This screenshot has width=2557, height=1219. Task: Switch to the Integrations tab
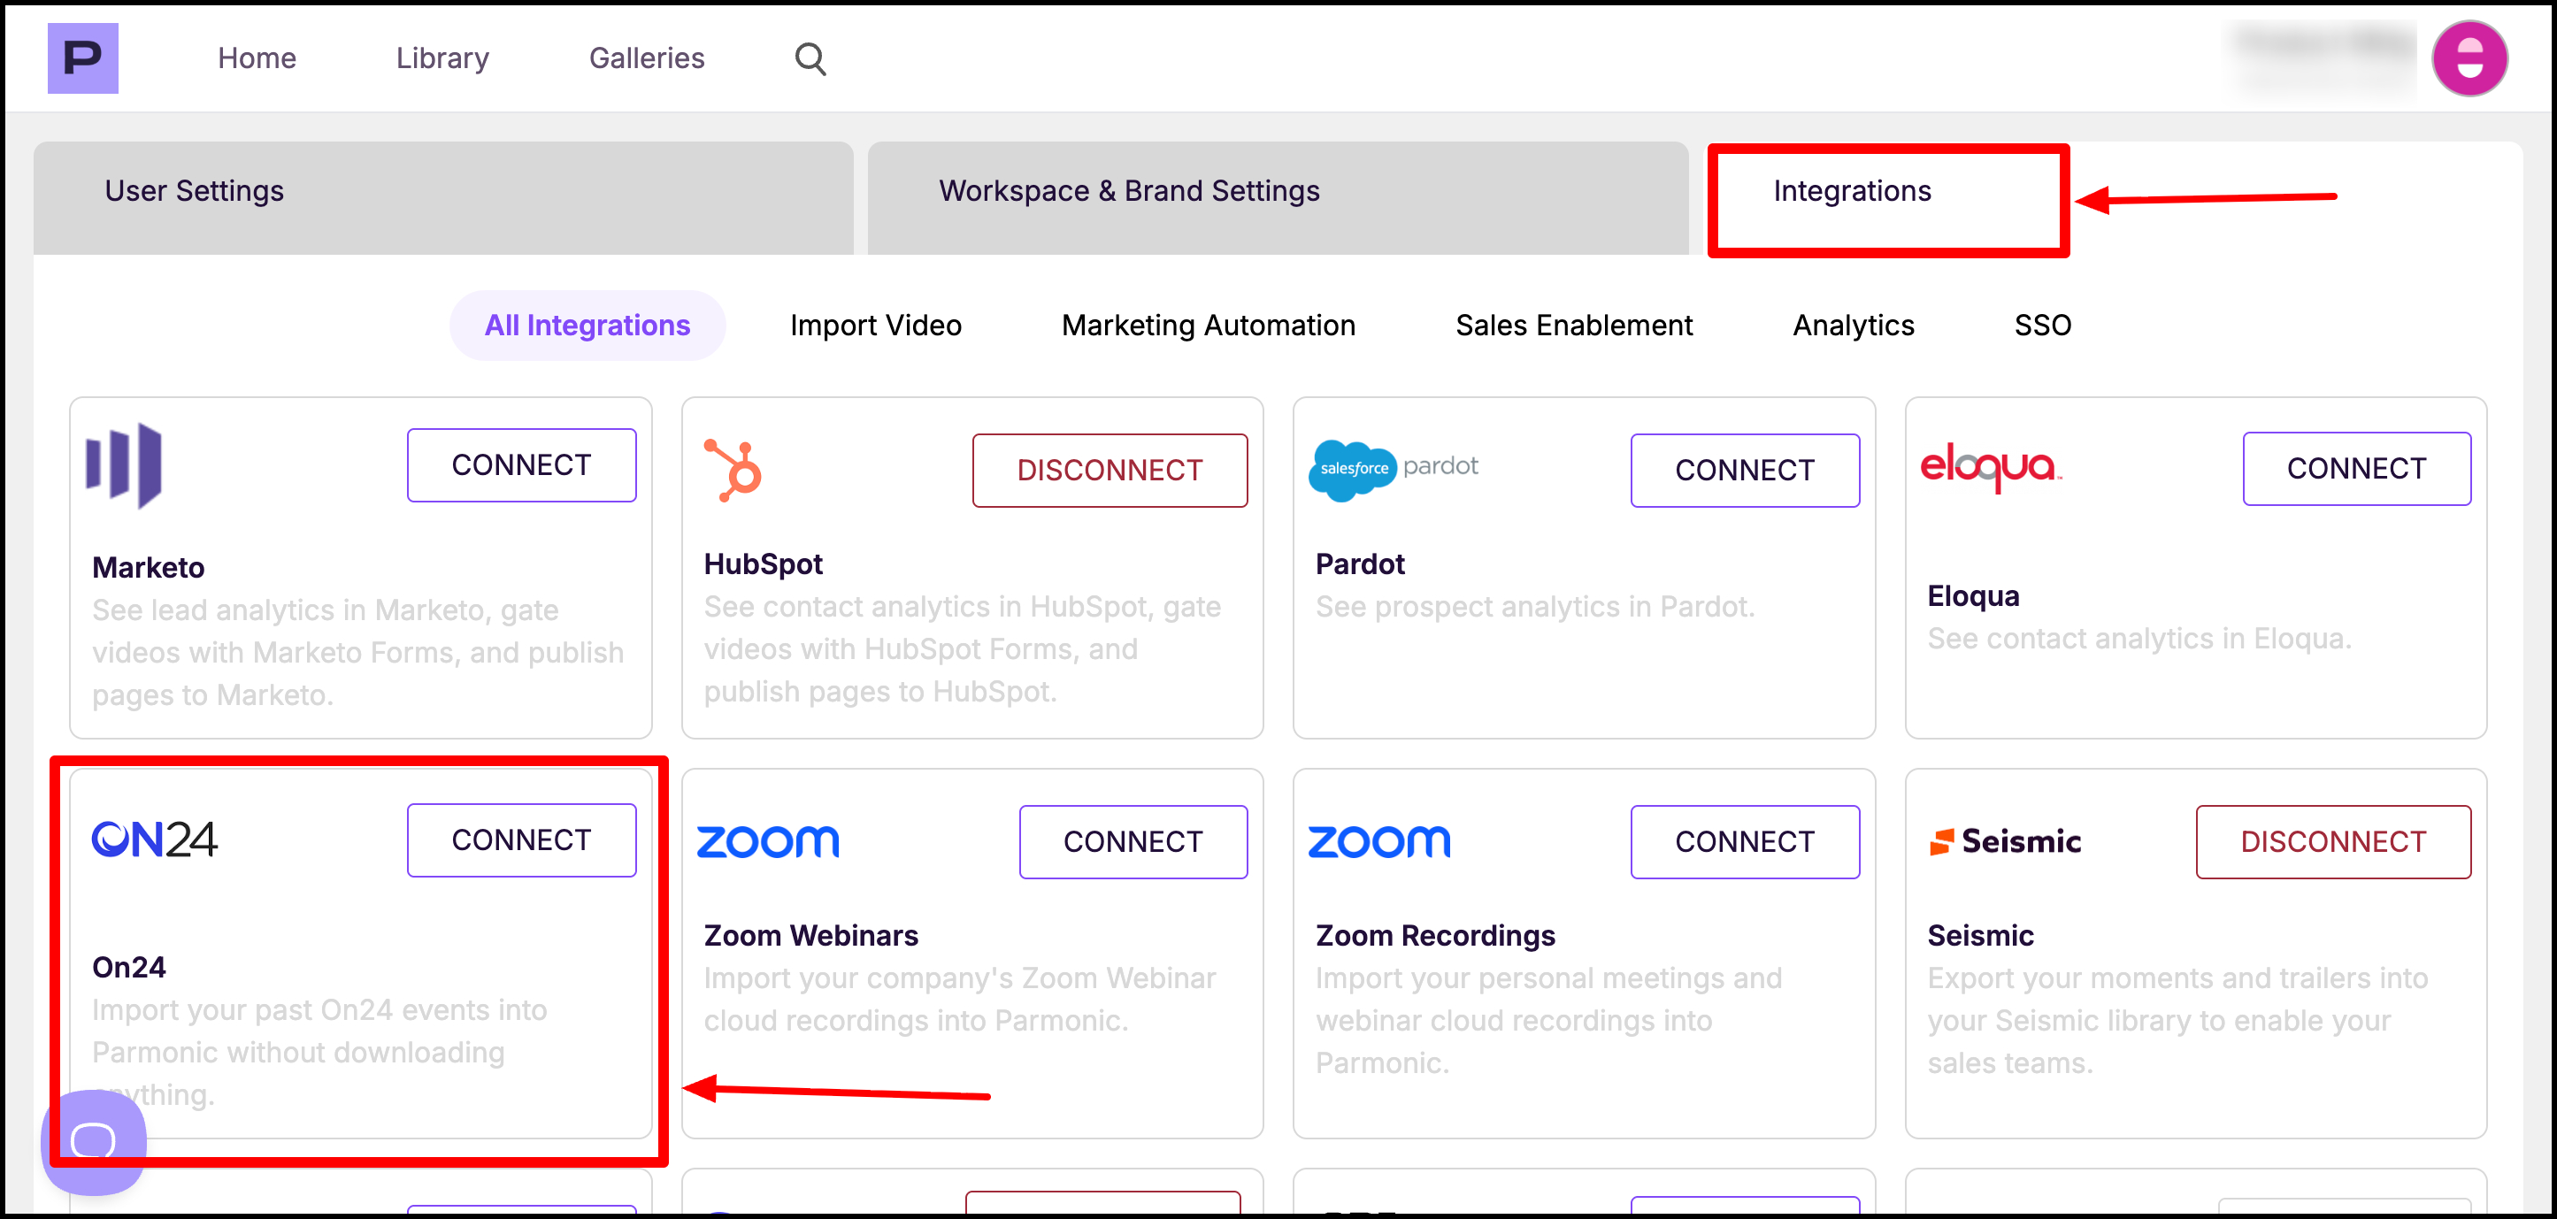point(1851,190)
